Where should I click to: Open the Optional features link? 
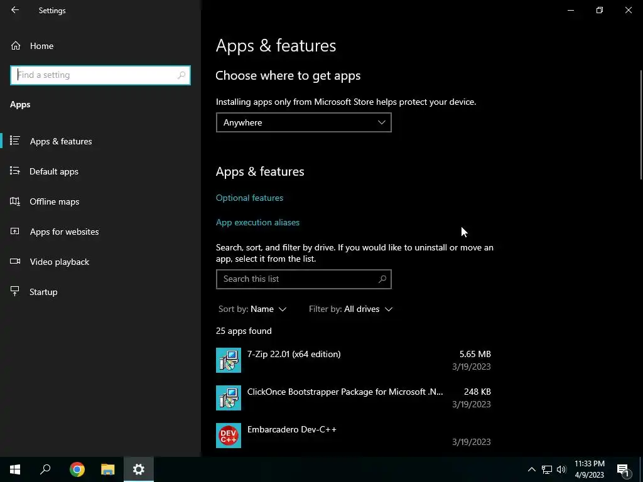pos(249,198)
